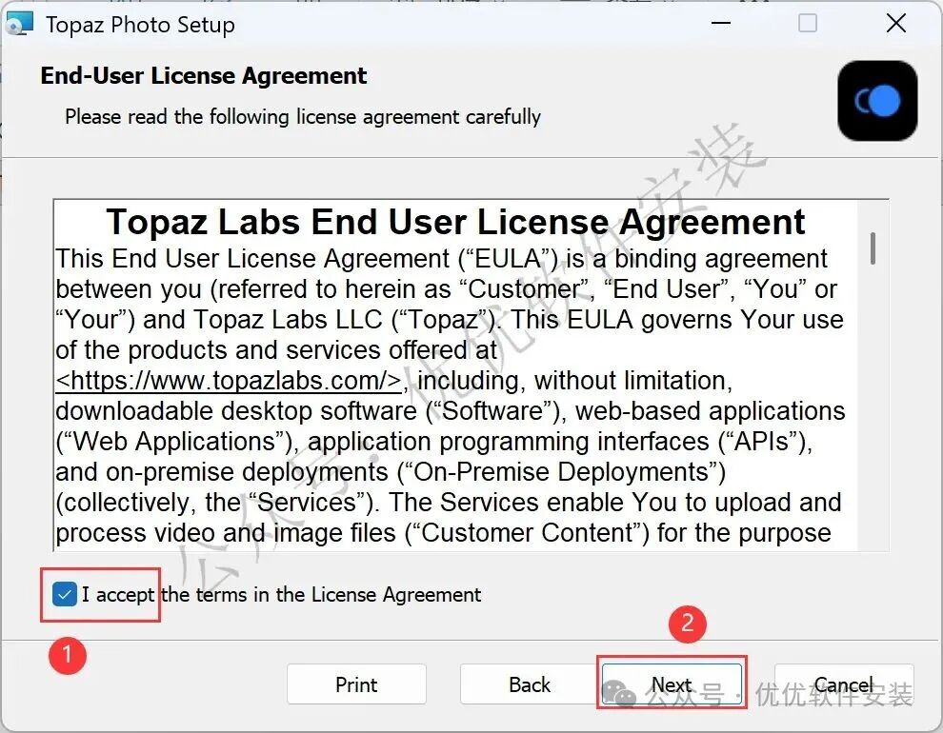This screenshot has width=943, height=733.
Task: Click the Topaz Photo logo icon
Action: click(x=877, y=101)
